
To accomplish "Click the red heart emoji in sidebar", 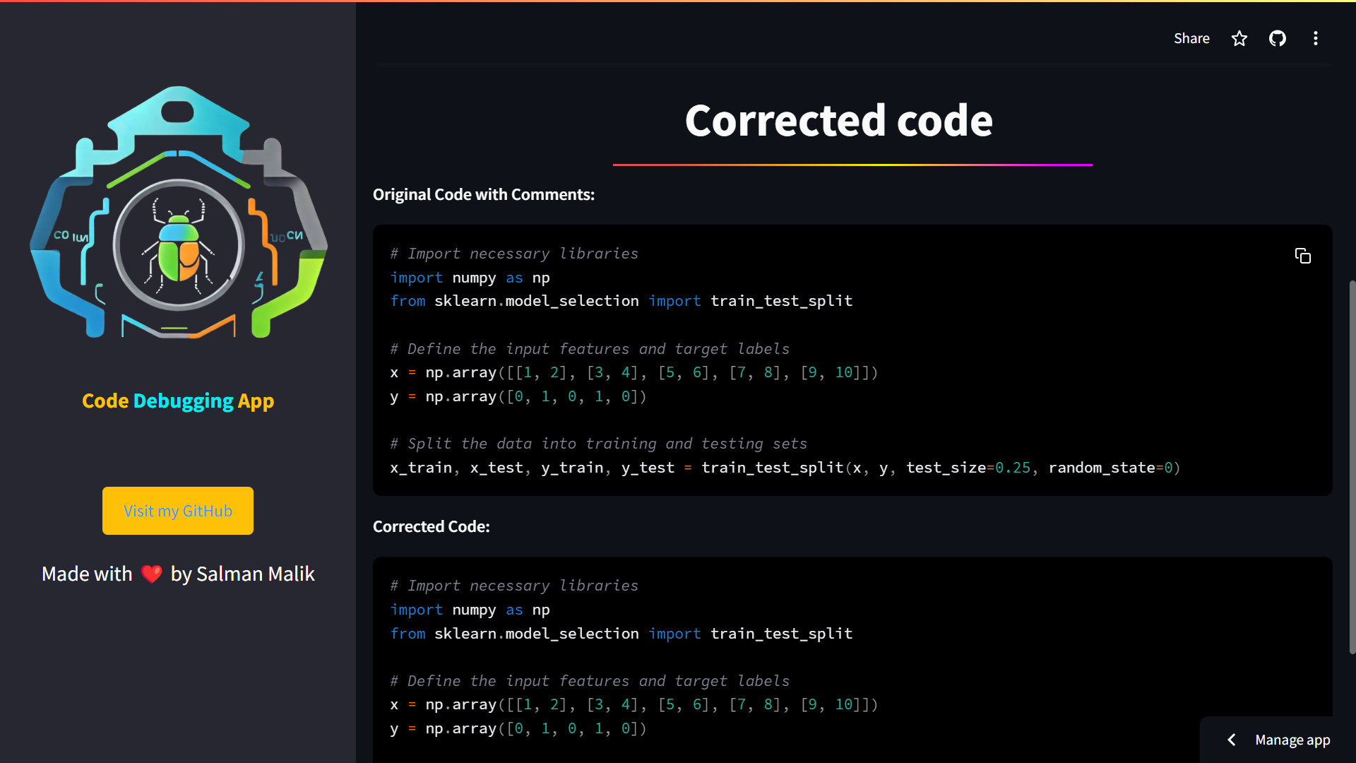I will pyautogui.click(x=151, y=574).
